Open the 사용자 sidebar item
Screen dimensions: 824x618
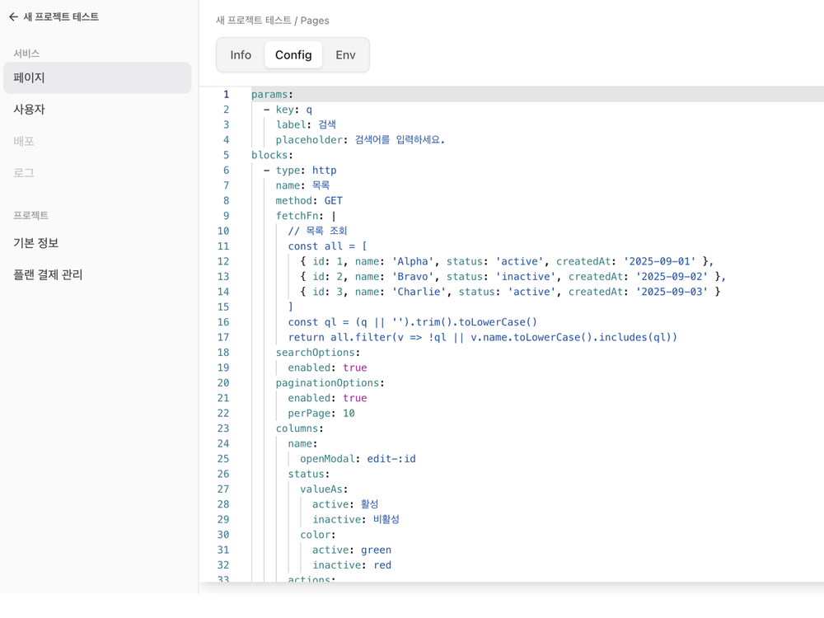tap(30, 110)
